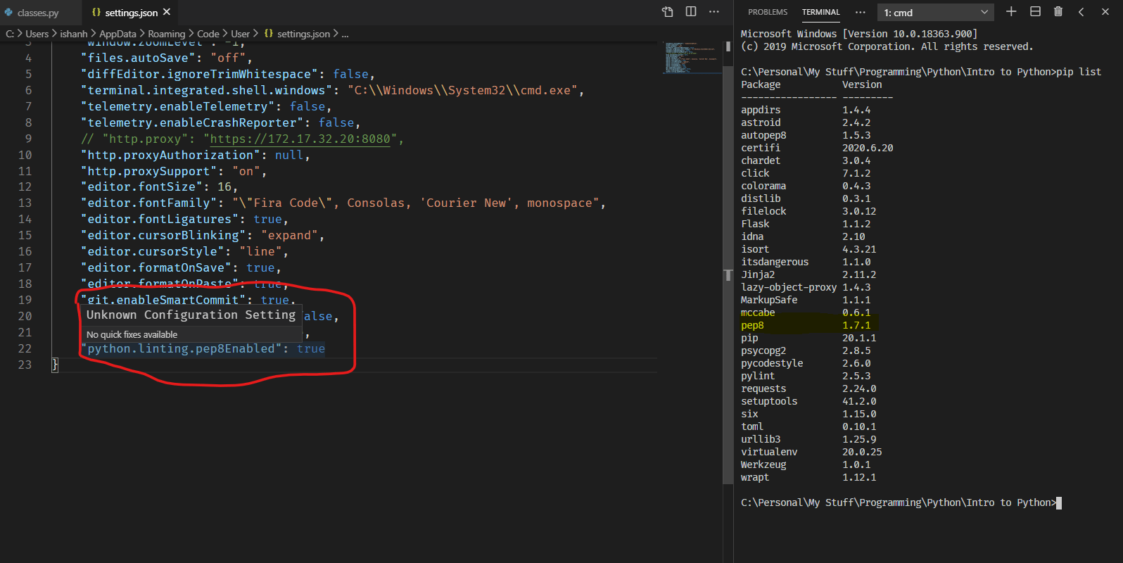Image resolution: width=1123 pixels, height=563 pixels.
Task: Kill terminal with trash icon
Action: 1058,11
